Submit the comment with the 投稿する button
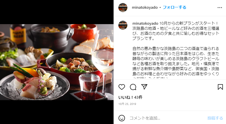226x124 pixels. [215, 118]
